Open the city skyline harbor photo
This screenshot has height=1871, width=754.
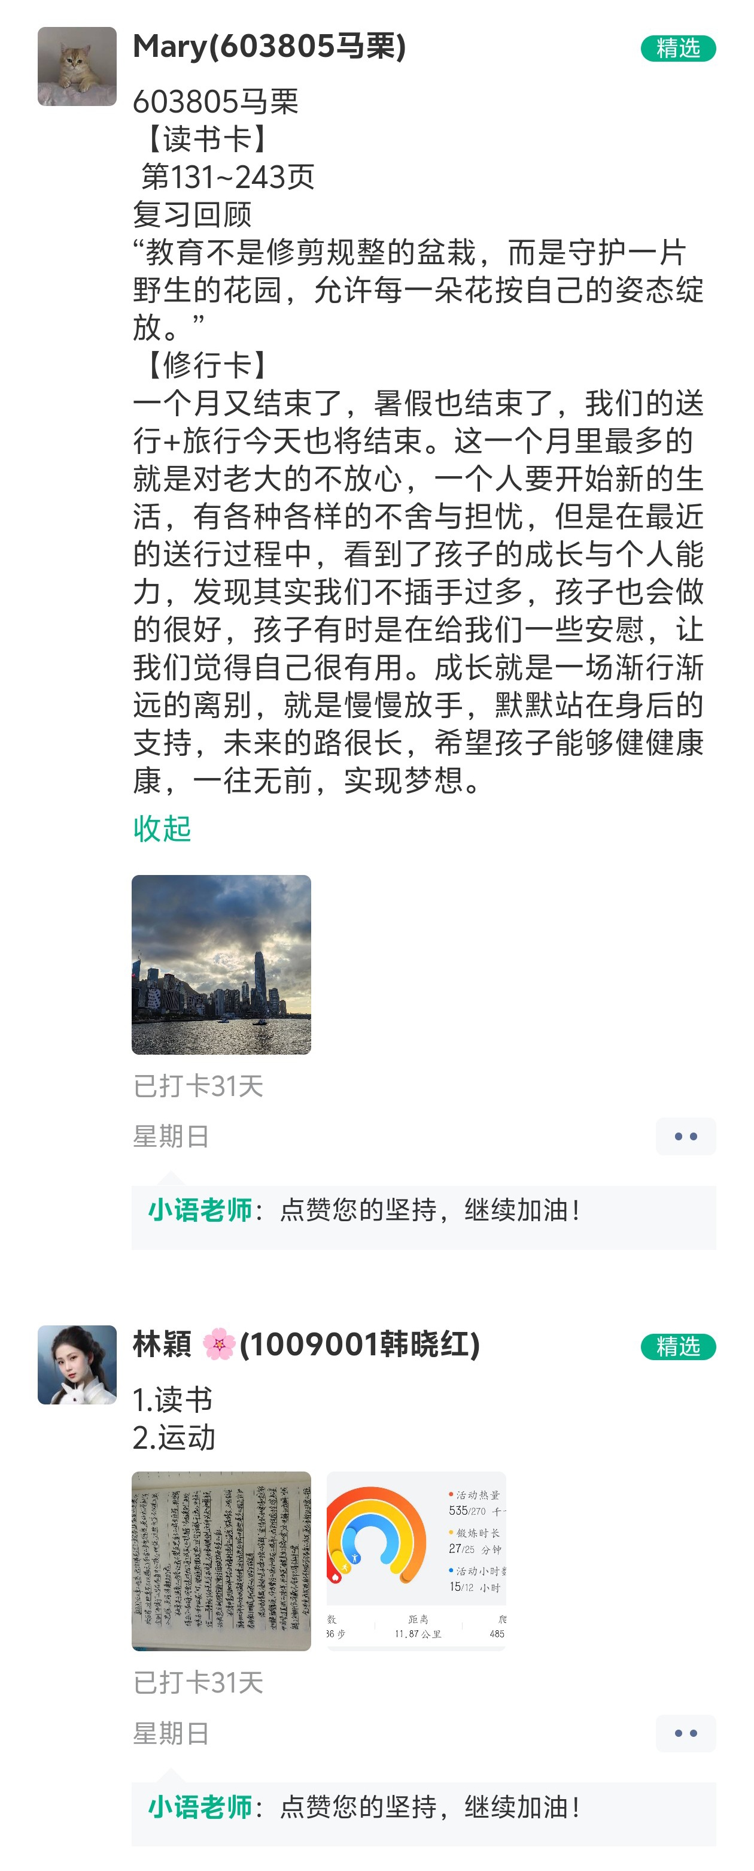click(221, 965)
